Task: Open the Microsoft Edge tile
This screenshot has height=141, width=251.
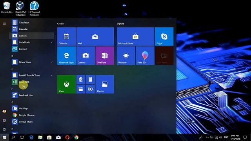Action: click(66, 56)
